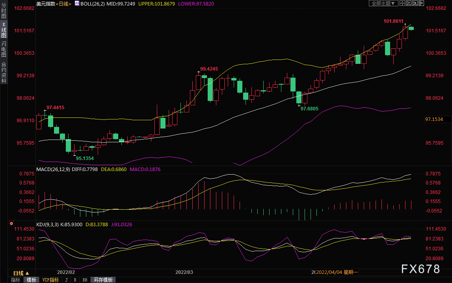Toggle the B template button
The image size is (452, 283).
(x=75, y=280)
